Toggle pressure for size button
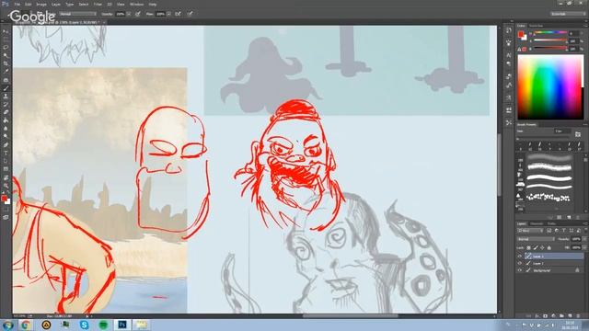The height and width of the screenshot is (331, 589). pyautogui.click(x=191, y=14)
